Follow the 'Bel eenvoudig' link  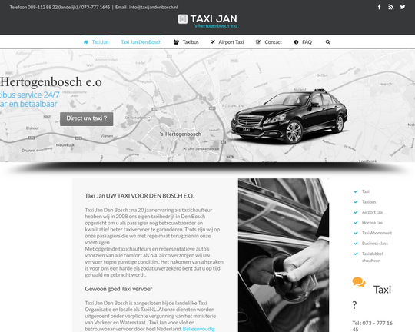coord(199,329)
